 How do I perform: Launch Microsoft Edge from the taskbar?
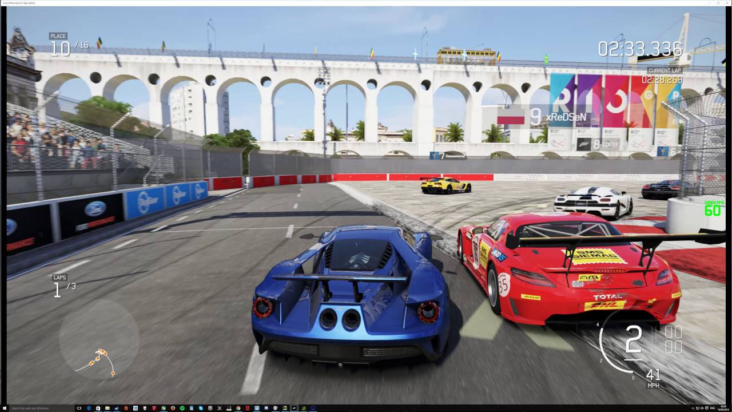coord(89,408)
